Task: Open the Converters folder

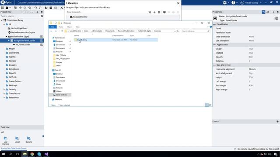Action: click(x=14, y=53)
